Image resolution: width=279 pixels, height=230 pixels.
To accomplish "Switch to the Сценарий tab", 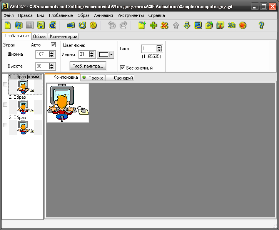I will [123, 78].
